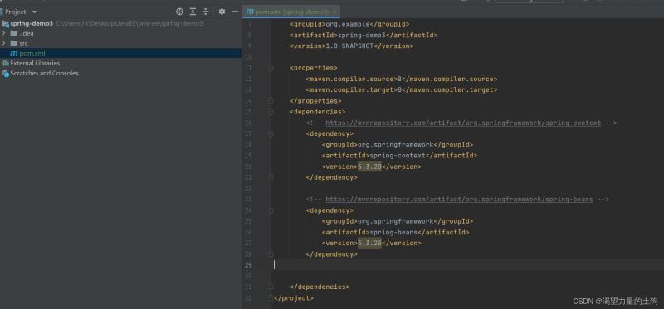The width and height of the screenshot is (664, 309).
Task: Click the maven.compiler.target line
Action: click(402, 89)
